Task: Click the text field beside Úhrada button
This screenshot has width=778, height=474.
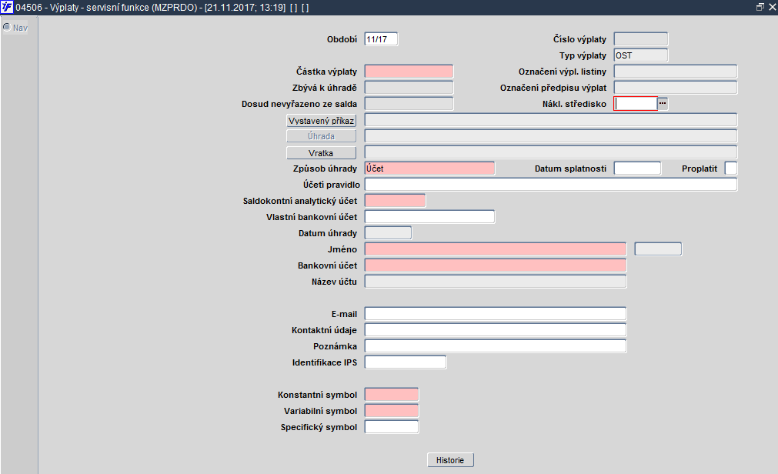Action: coord(551,136)
